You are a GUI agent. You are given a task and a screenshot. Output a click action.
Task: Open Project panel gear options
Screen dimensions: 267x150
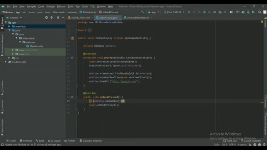(x=58, y=17)
